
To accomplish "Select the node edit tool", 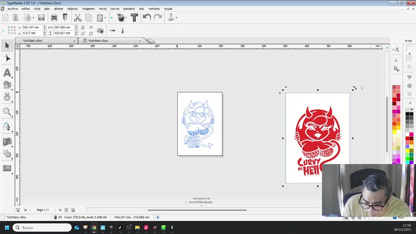I will 7,58.
